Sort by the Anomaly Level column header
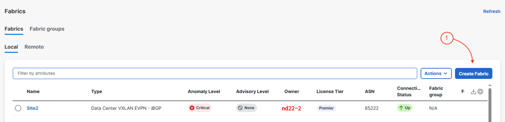 (204, 92)
